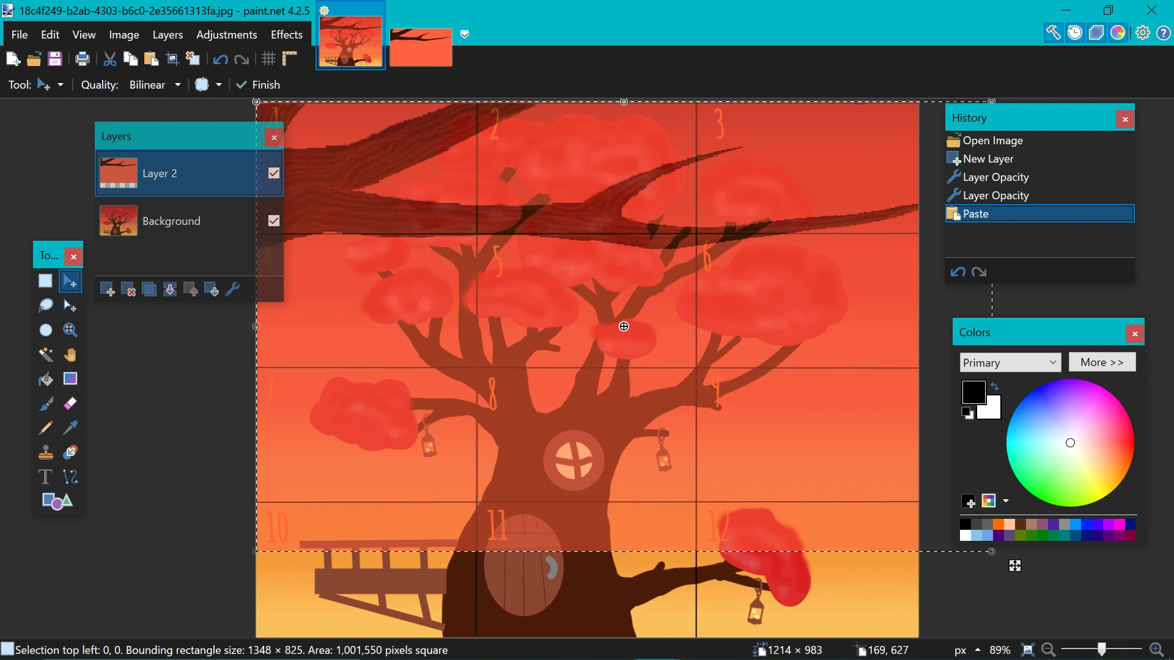Toggle Background layer visibility checkbox
This screenshot has width=1174, height=660.
274,221
